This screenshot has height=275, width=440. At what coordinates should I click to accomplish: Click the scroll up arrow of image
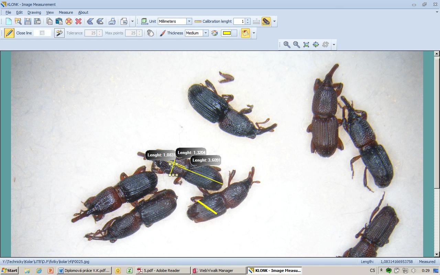point(437,54)
